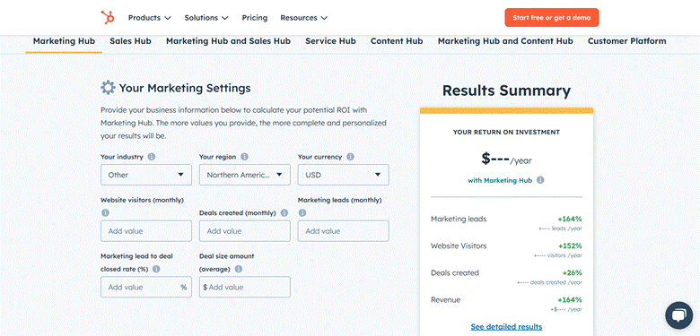Screen dimensions: 700x336
Task: Click info icon next to Your currency
Action: point(350,157)
